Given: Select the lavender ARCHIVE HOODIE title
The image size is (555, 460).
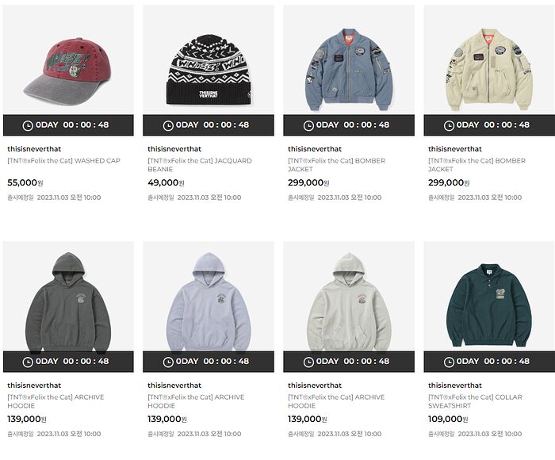Looking at the screenshot, I should click(196, 401).
